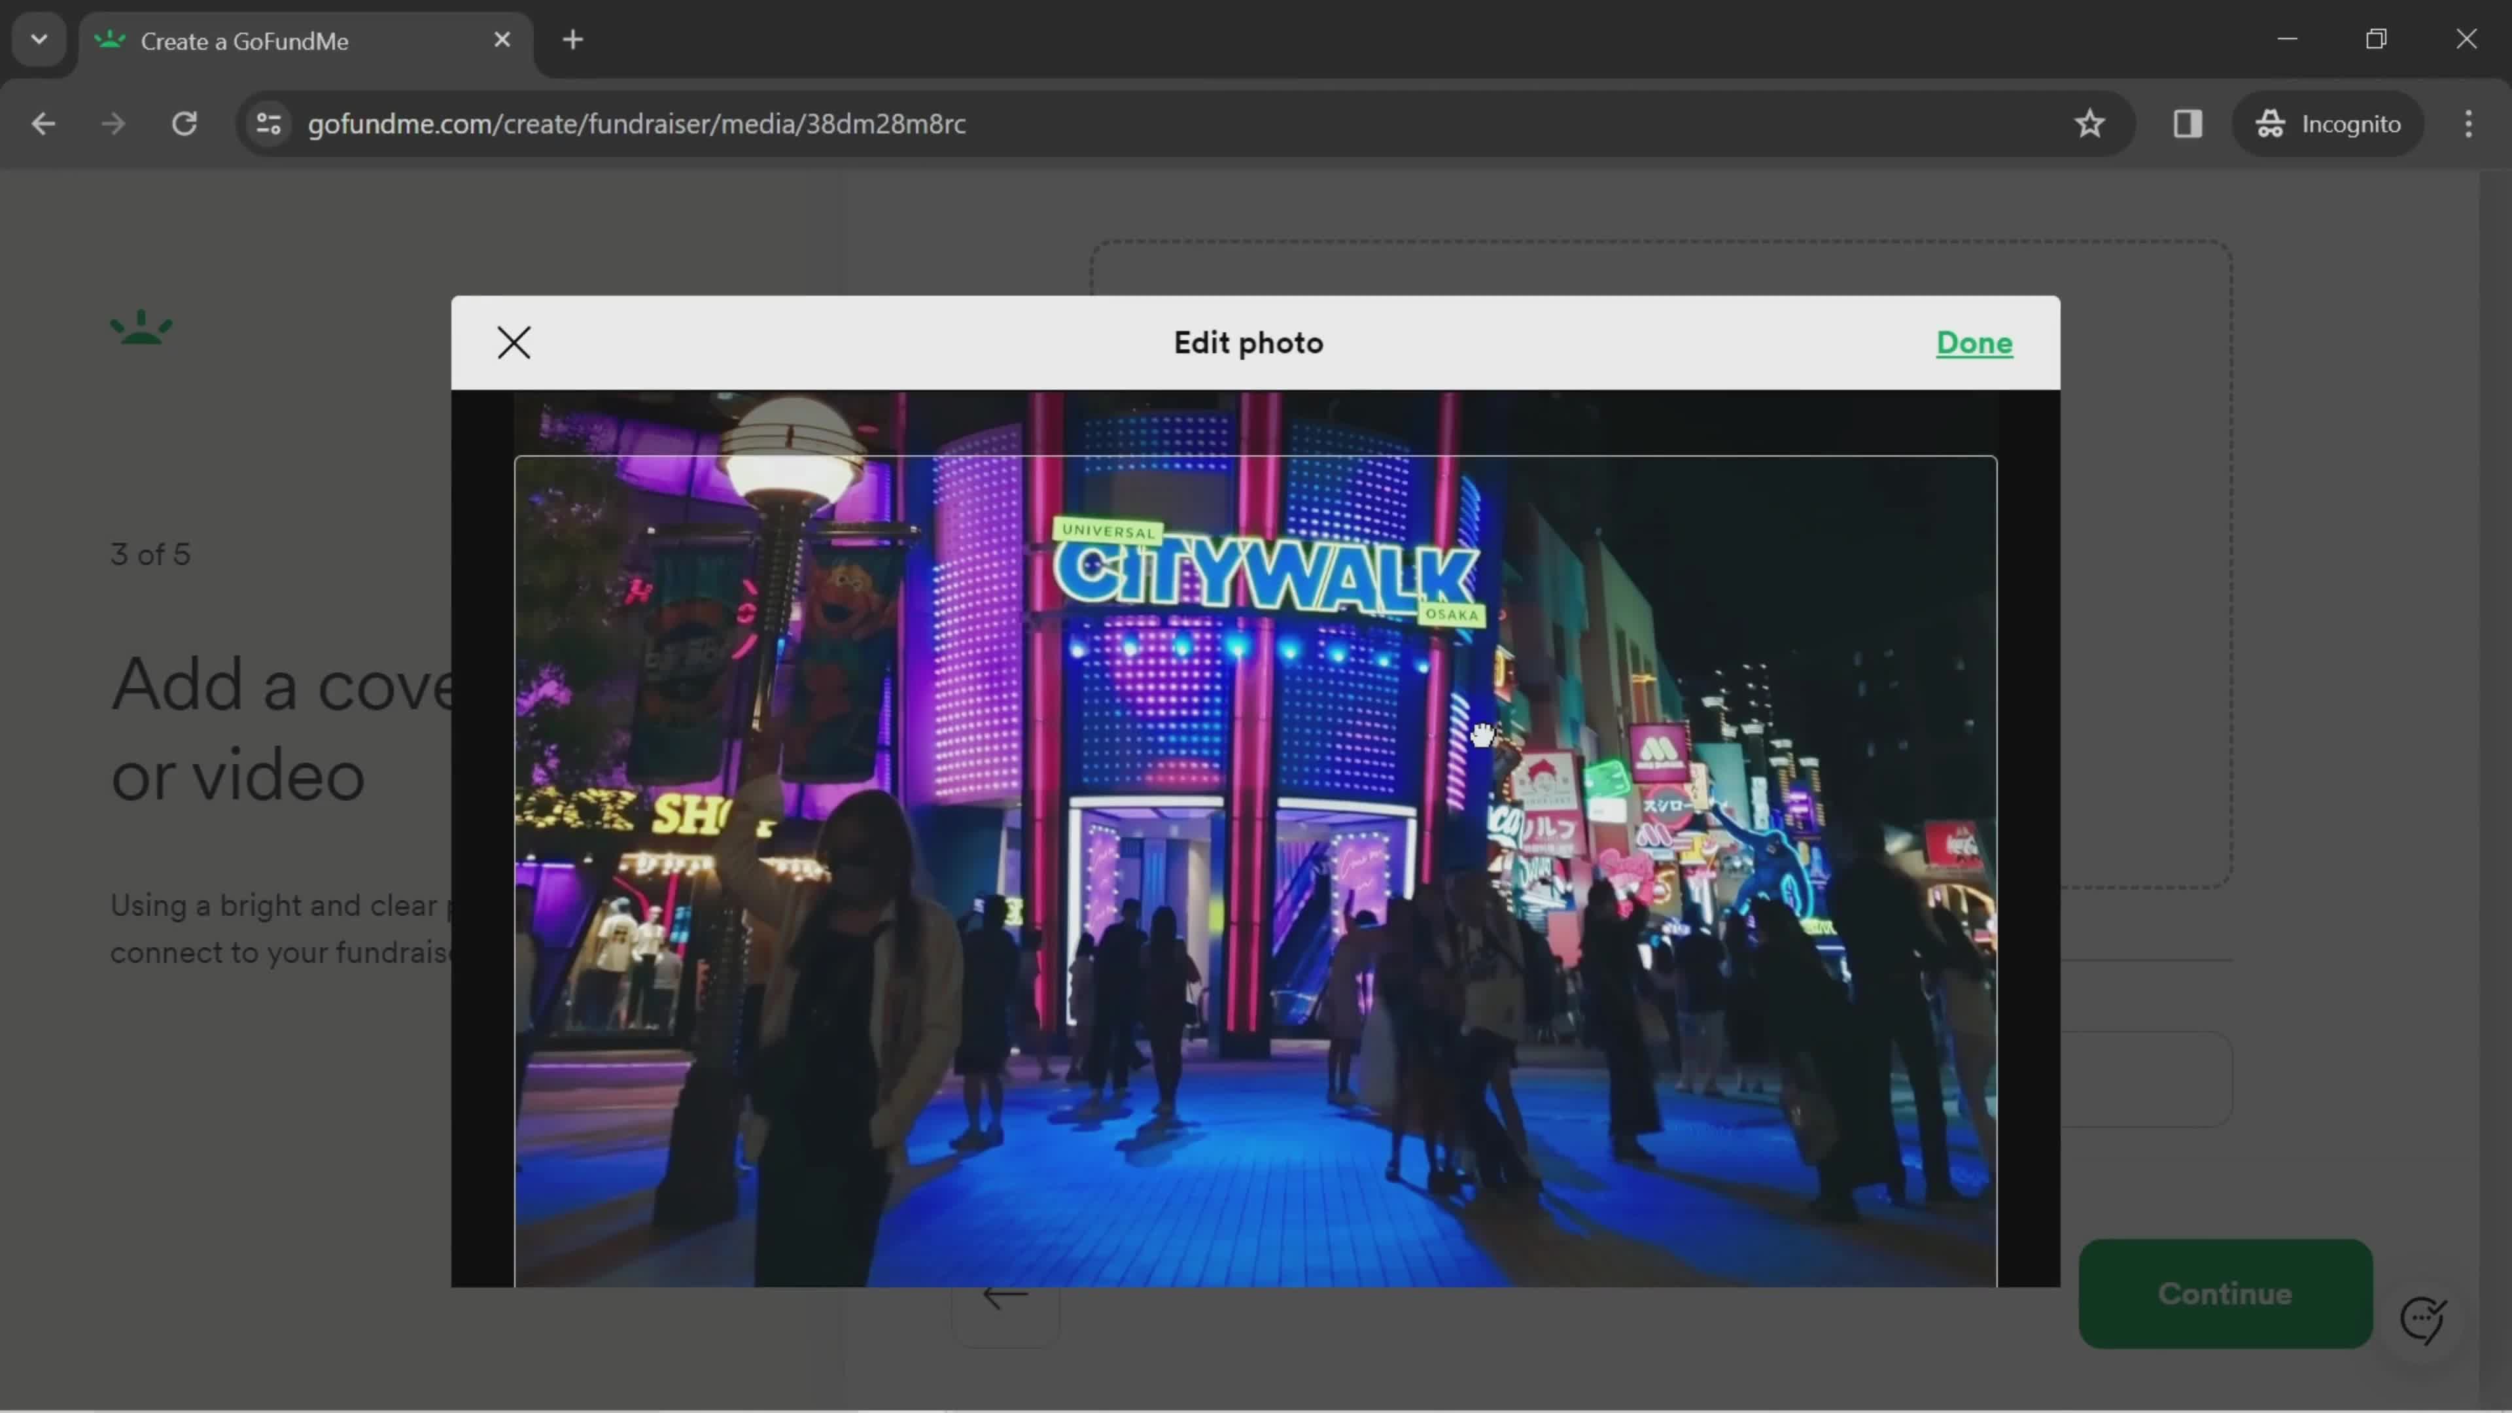Open the Incognito profile indicator
The height and width of the screenshot is (1413, 2512).
click(2328, 124)
